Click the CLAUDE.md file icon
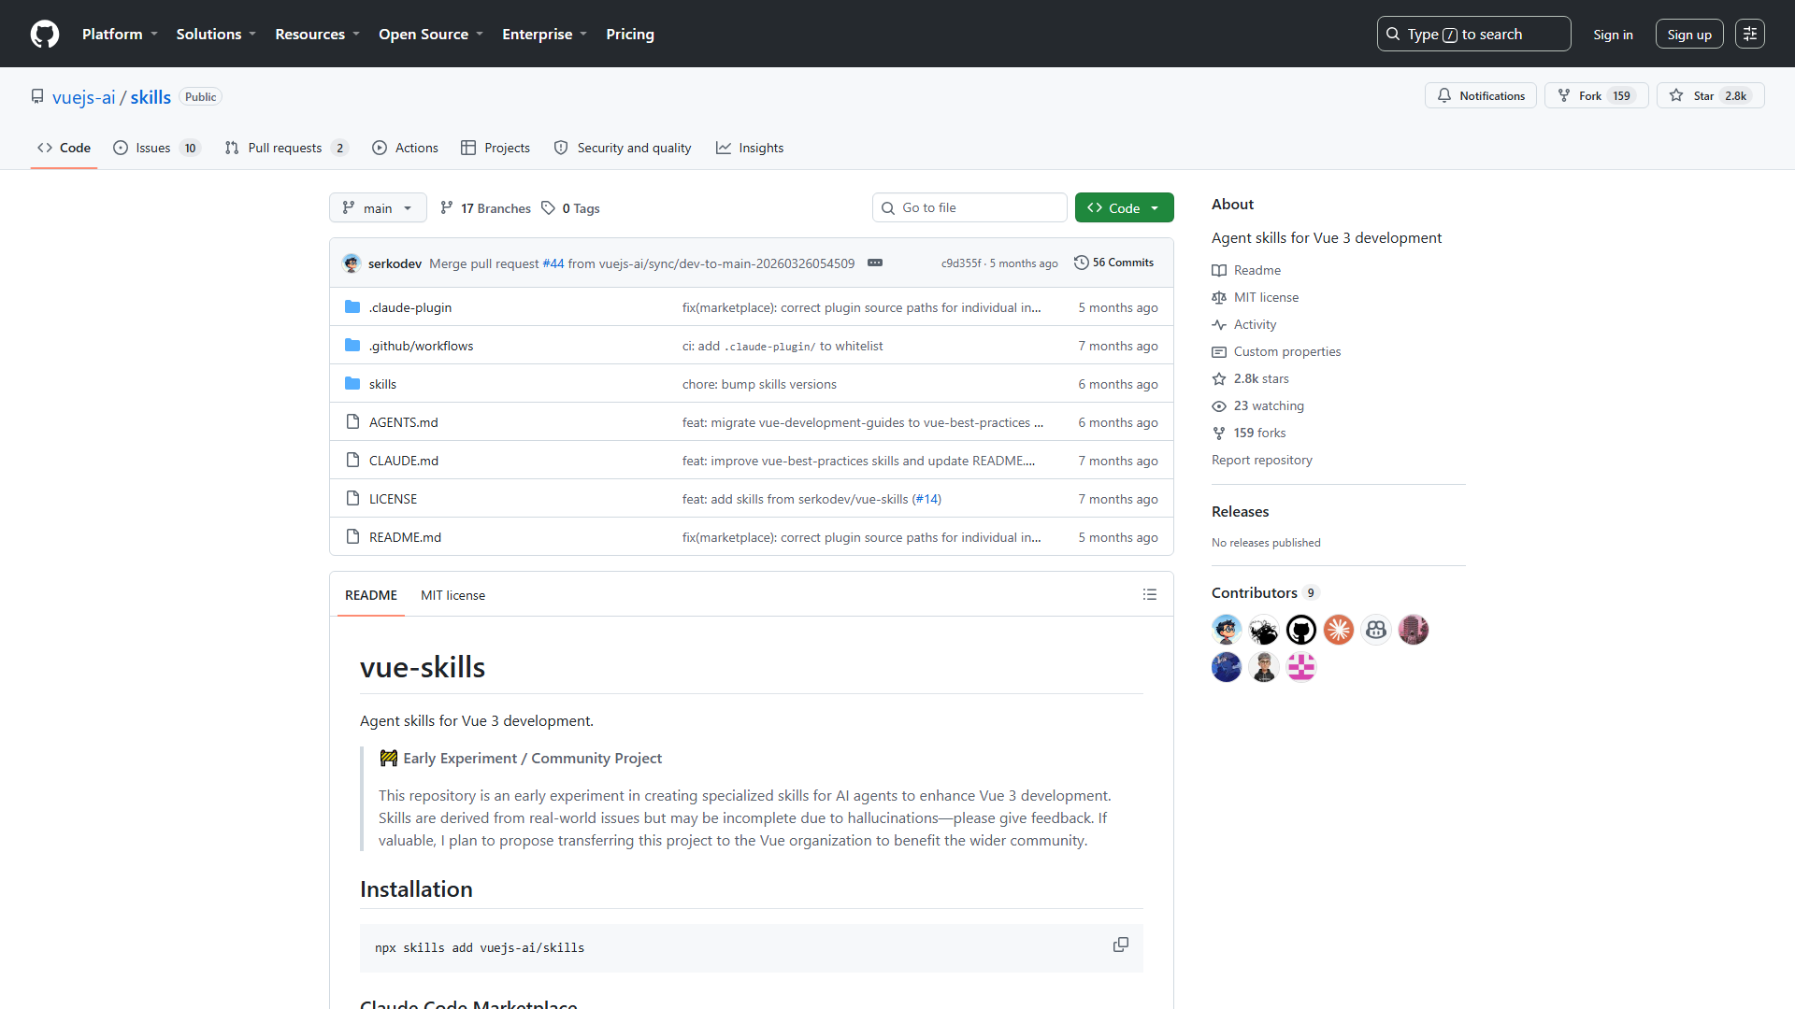Image resolution: width=1795 pixels, height=1009 pixels. pos(352,461)
